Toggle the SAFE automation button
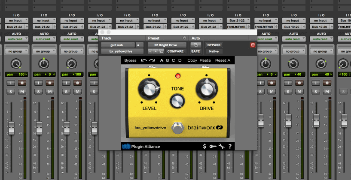 click(x=195, y=51)
